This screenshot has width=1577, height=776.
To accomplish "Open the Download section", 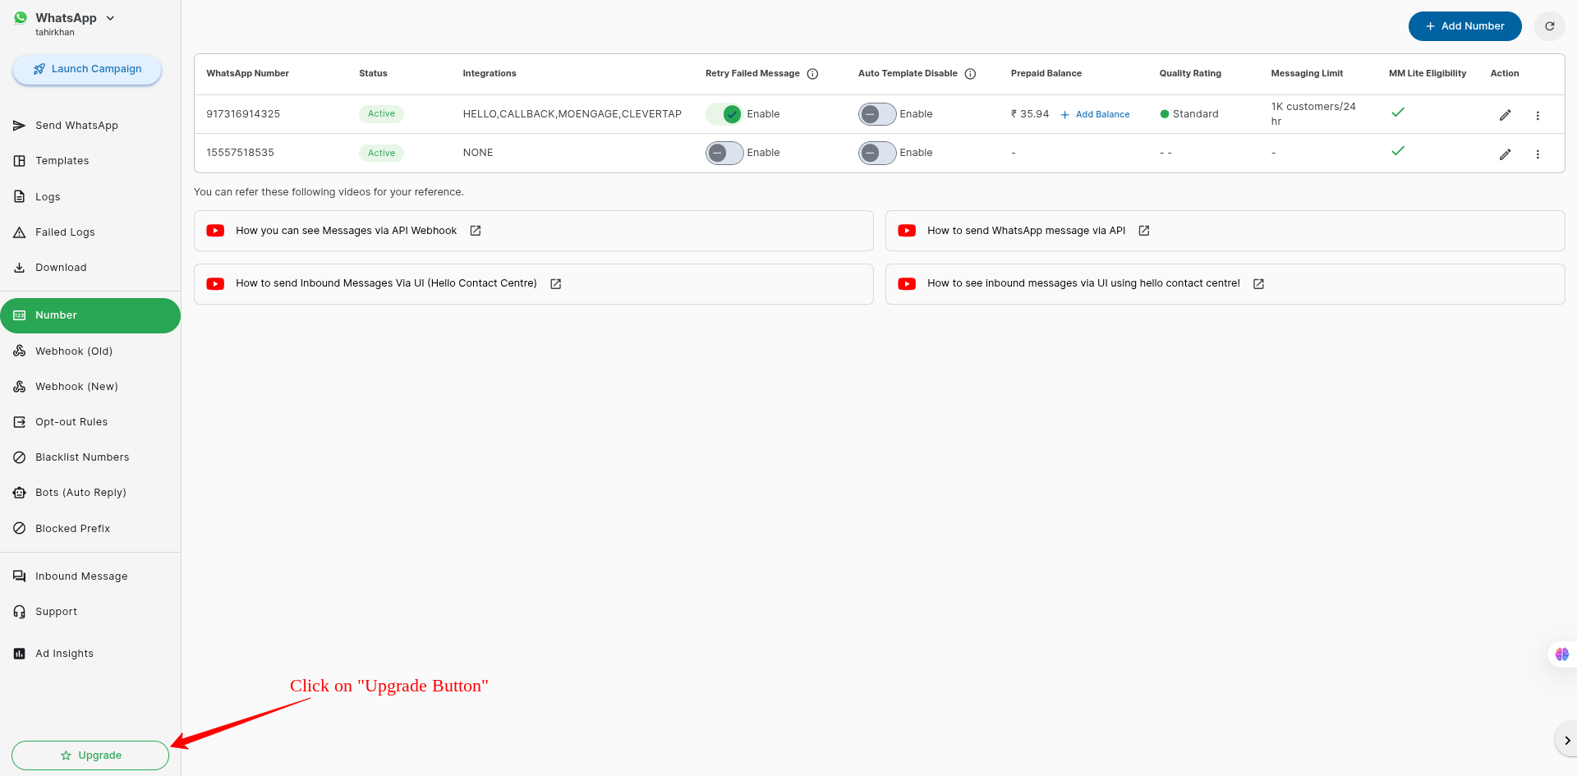I will pos(90,268).
